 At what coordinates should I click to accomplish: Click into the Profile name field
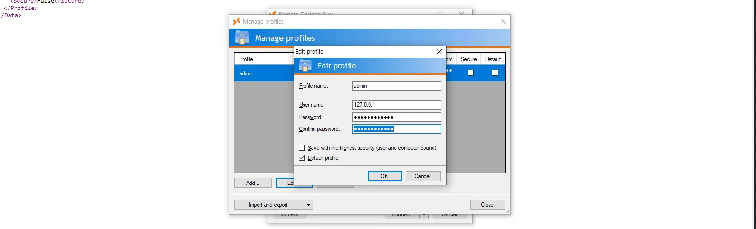pos(396,86)
